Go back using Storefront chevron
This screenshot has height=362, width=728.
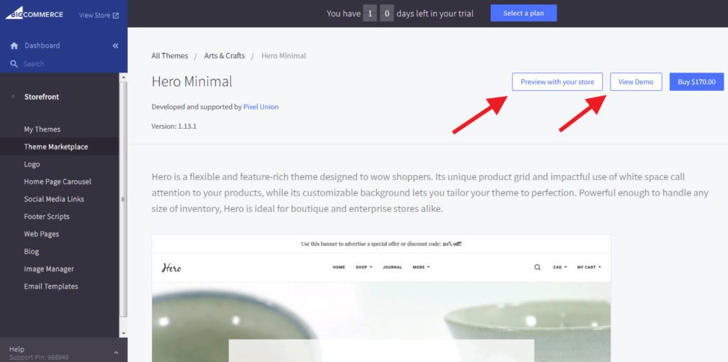coord(13,97)
